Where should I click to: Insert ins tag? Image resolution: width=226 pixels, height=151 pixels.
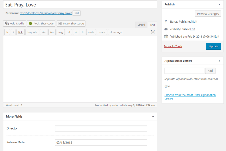(x=52, y=32)
